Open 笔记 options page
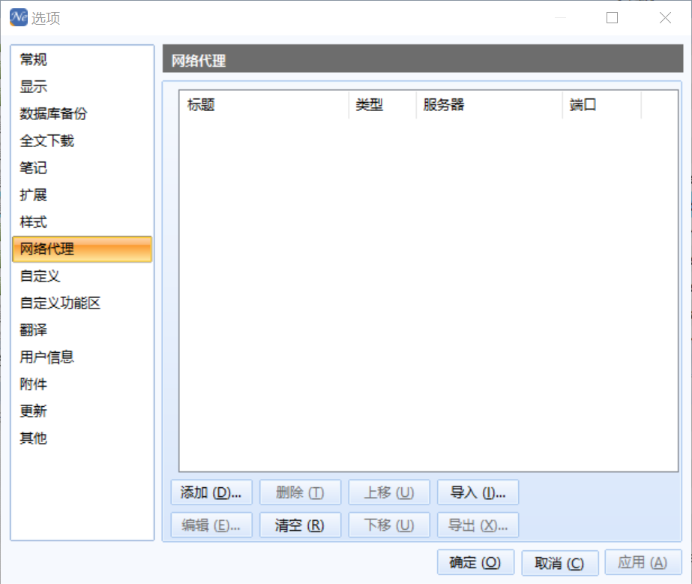692x584 pixels. click(34, 168)
